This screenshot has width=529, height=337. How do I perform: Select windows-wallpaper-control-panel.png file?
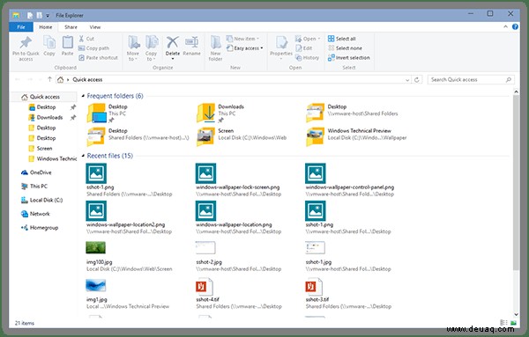[x=350, y=180]
